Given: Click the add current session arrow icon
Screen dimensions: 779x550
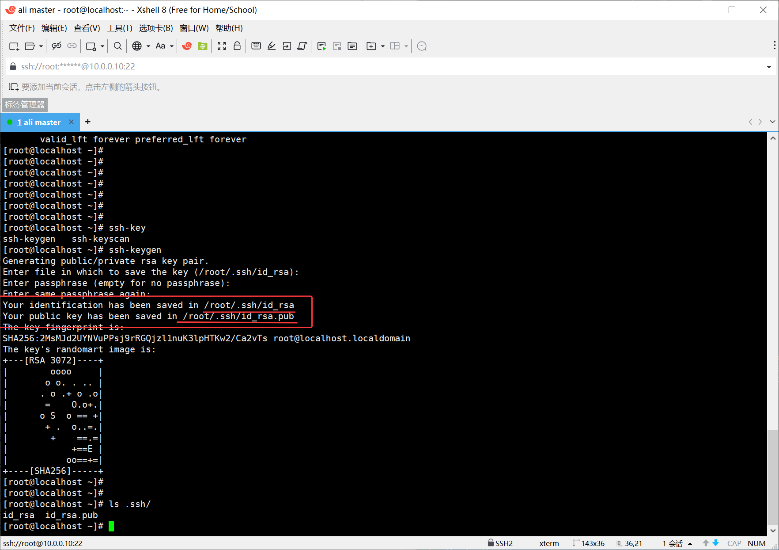Looking at the screenshot, I should point(13,87).
